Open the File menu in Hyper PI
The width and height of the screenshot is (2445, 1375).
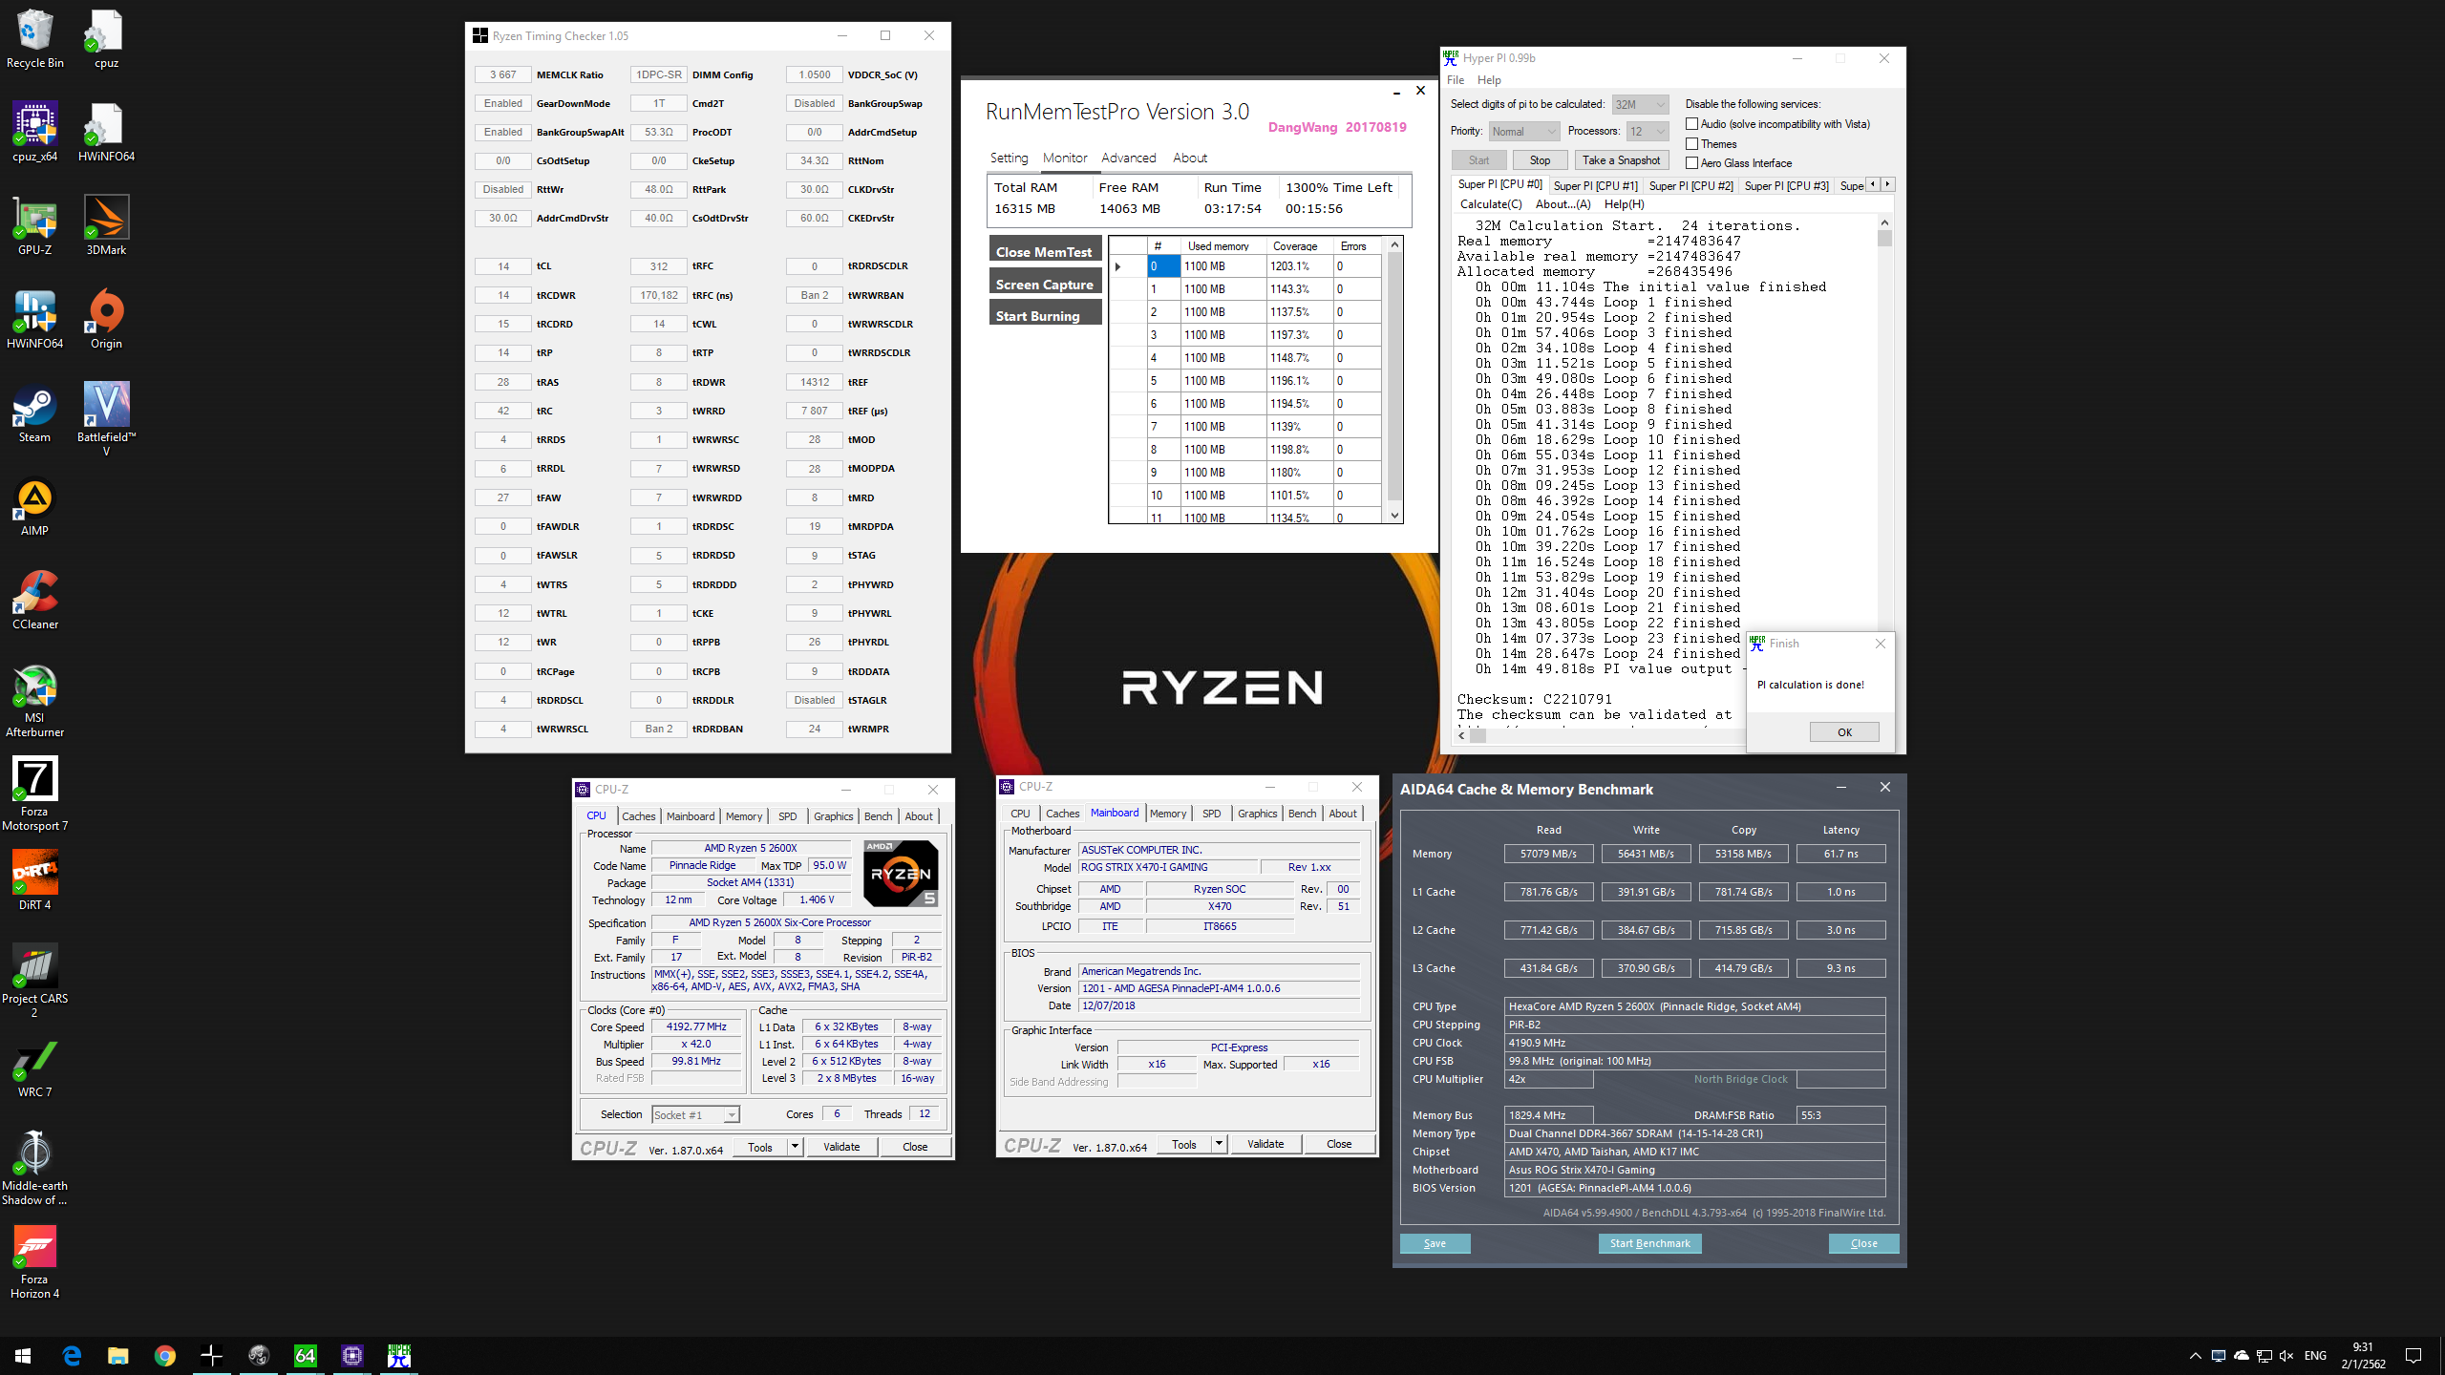(x=1456, y=80)
